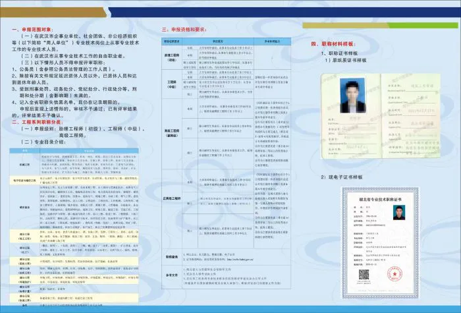
Task: Click the 机械工程 row label in the 专业目录 table
Action: pos(25,165)
